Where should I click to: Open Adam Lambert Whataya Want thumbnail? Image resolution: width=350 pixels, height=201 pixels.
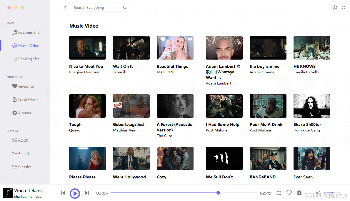coord(224,48)
